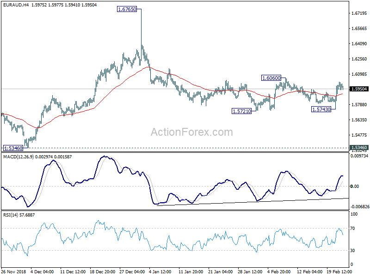Click the 1.67195 price axis value
This screenshot has width=370, height=277.
(x=359, y=13)
